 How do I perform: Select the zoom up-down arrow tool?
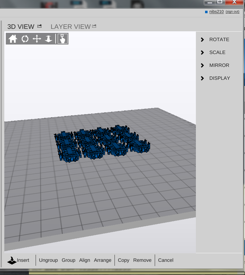click(x=49, y=39)
